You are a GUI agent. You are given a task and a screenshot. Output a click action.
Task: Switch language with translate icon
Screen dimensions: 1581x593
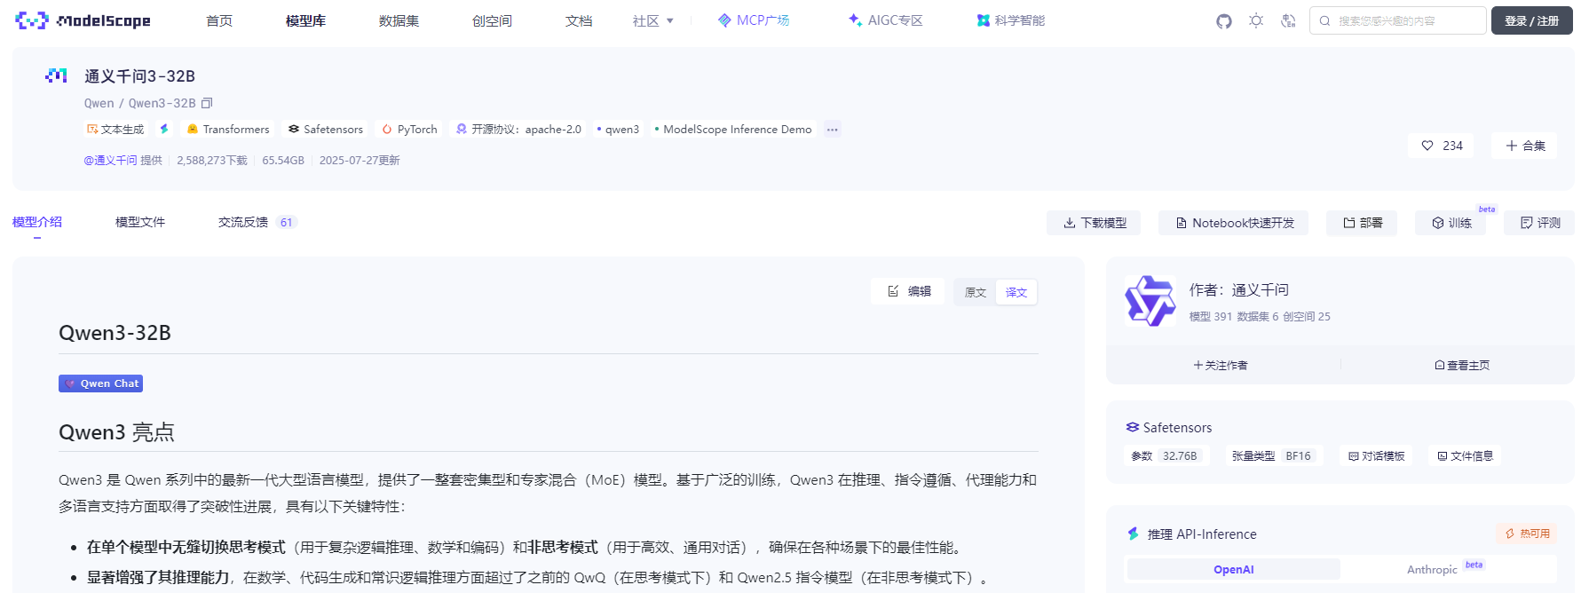[x=1288, y=20]
